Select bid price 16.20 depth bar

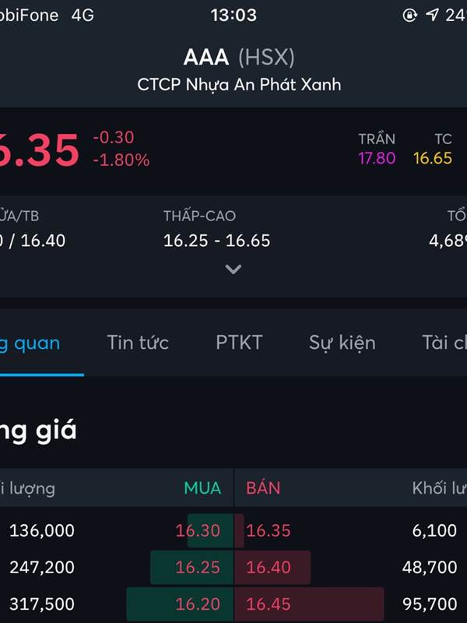point(180,604)
